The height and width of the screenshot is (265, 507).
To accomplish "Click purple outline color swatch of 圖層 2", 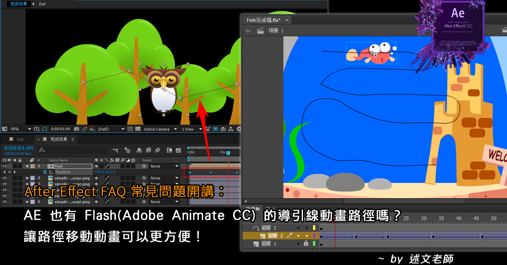I will [314, 236].
